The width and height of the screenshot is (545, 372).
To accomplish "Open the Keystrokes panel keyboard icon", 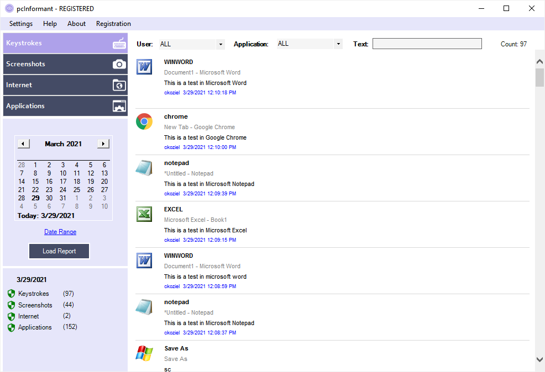I will coord(119,44).
